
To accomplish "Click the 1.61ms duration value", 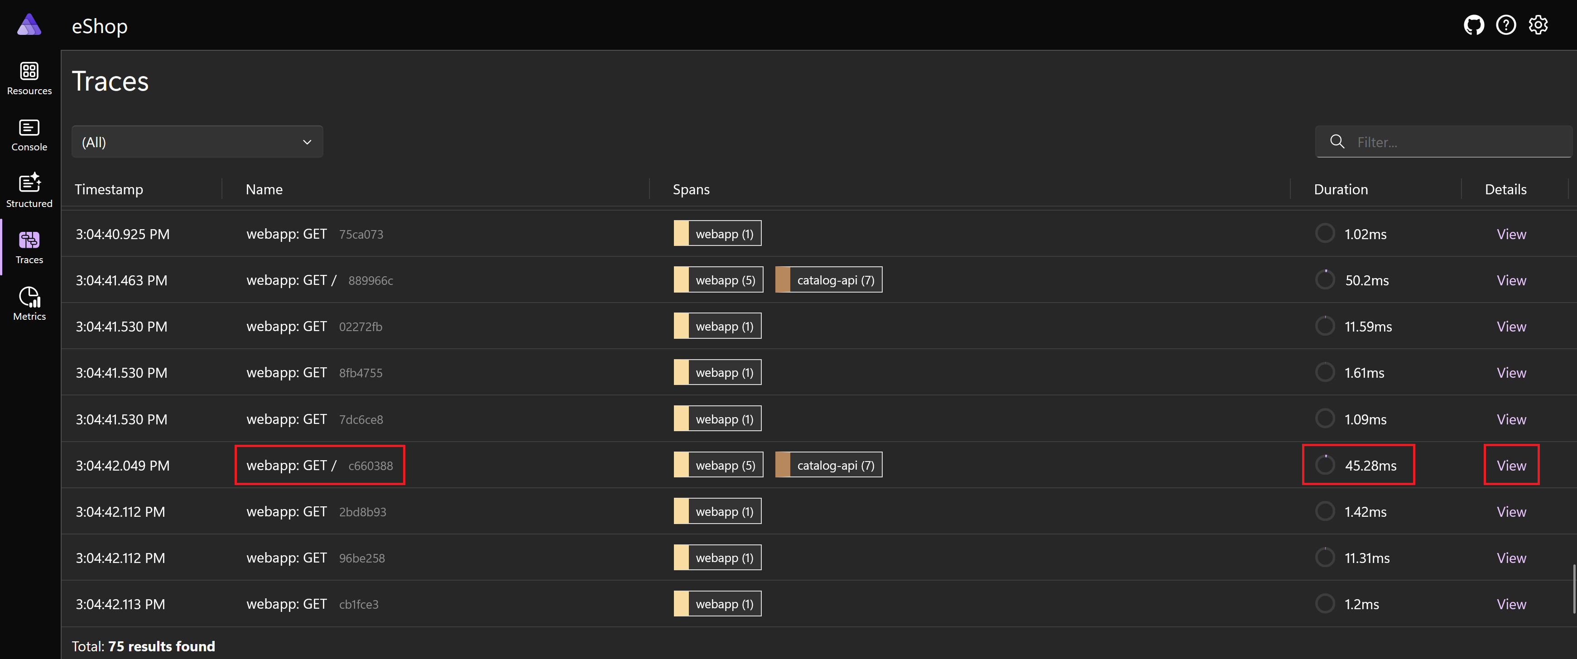I will (x=1364, y=372).
